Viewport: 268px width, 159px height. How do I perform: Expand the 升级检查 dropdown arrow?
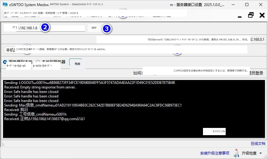click(x=261, y=153)
